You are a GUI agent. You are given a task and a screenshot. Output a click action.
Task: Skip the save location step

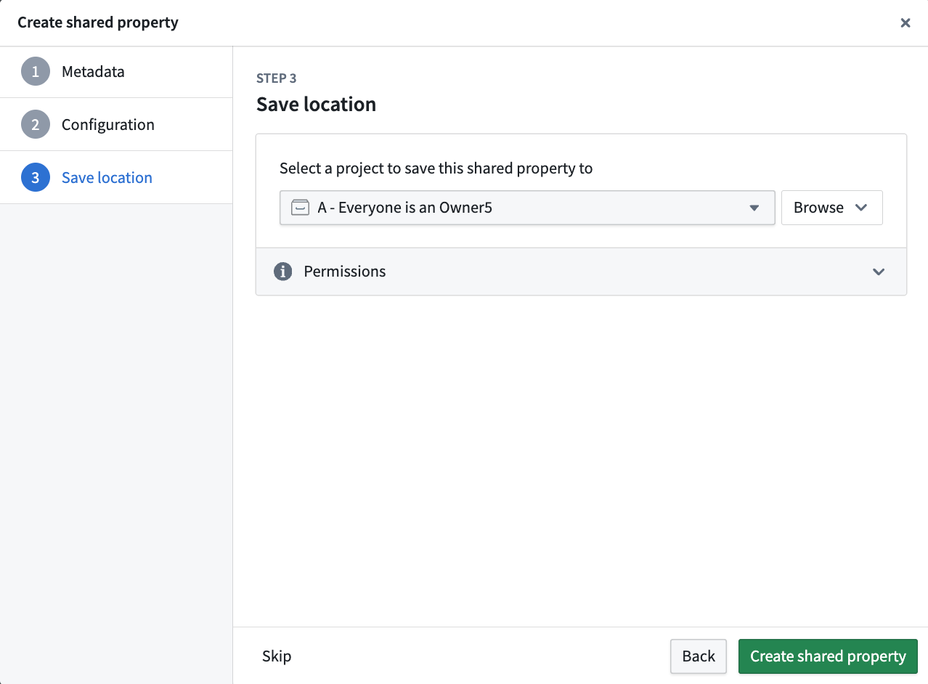point(277,656)
